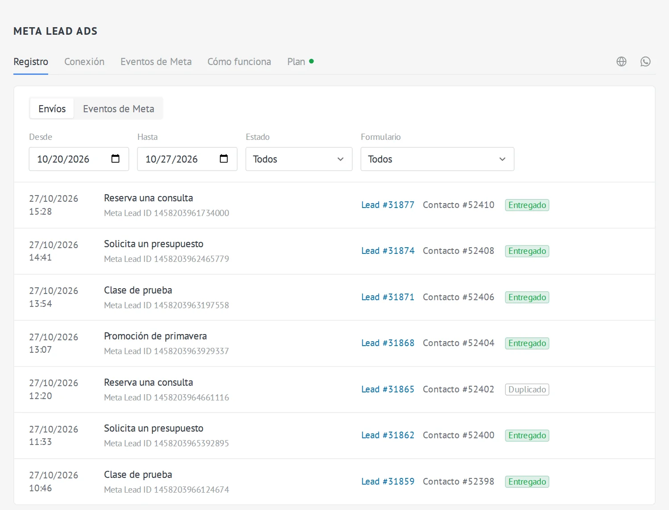The height and width of the screenshot is (510, 669).
Task: Click Clase de prueba at 10:46
Action: click(138, 475)
